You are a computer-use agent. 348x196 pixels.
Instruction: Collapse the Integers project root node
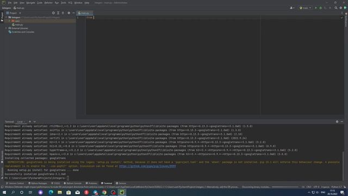7,17
